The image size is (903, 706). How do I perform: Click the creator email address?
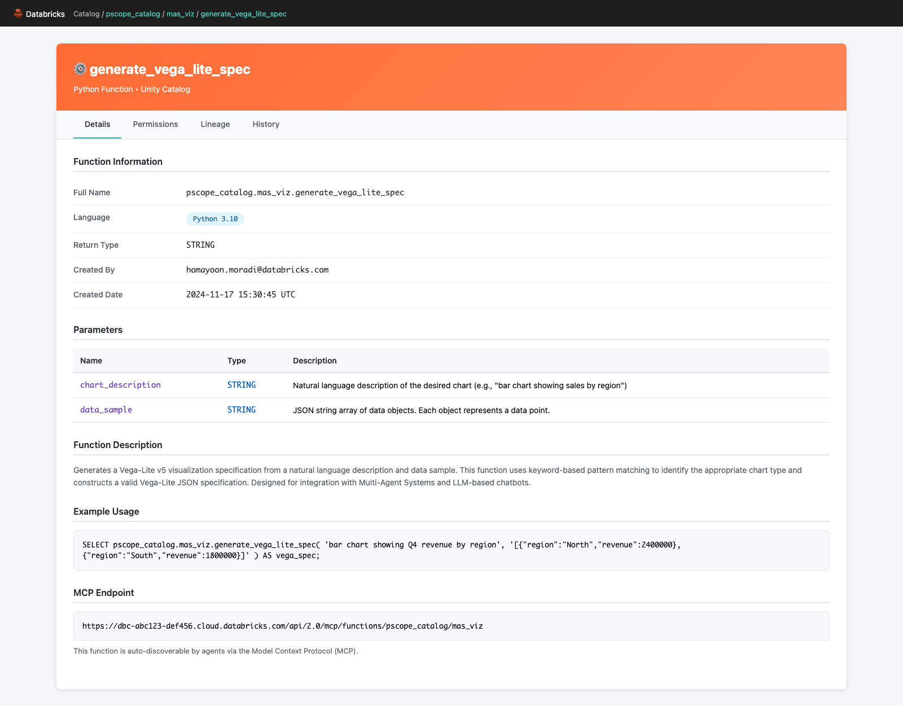click(x=257, y=270)
